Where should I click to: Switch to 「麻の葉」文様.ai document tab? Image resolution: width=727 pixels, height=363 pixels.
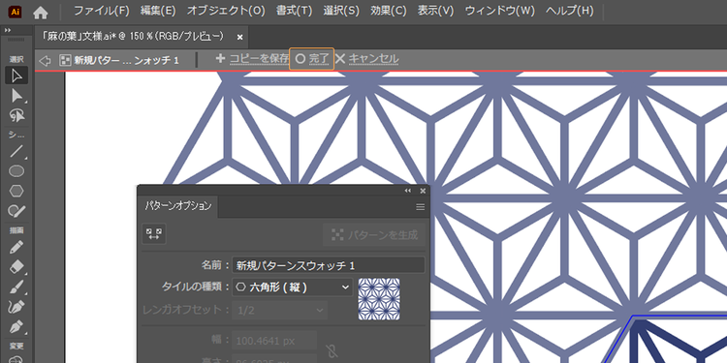pos(133,37)
